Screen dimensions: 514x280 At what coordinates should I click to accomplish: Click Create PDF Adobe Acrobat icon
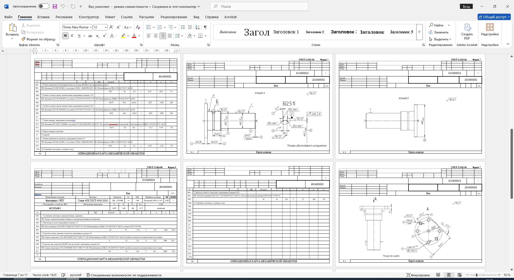click(x=467, y=32)
